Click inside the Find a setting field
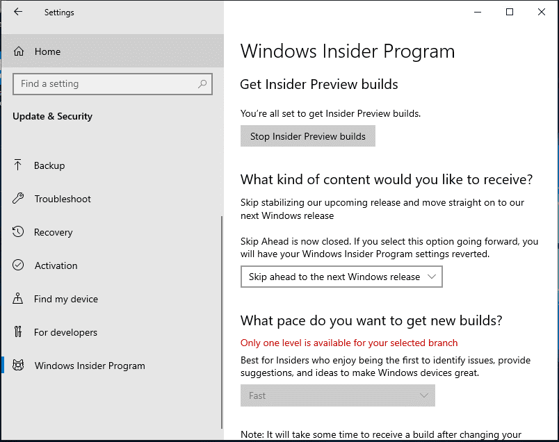The image size is (559, 442). coord(97,83)
